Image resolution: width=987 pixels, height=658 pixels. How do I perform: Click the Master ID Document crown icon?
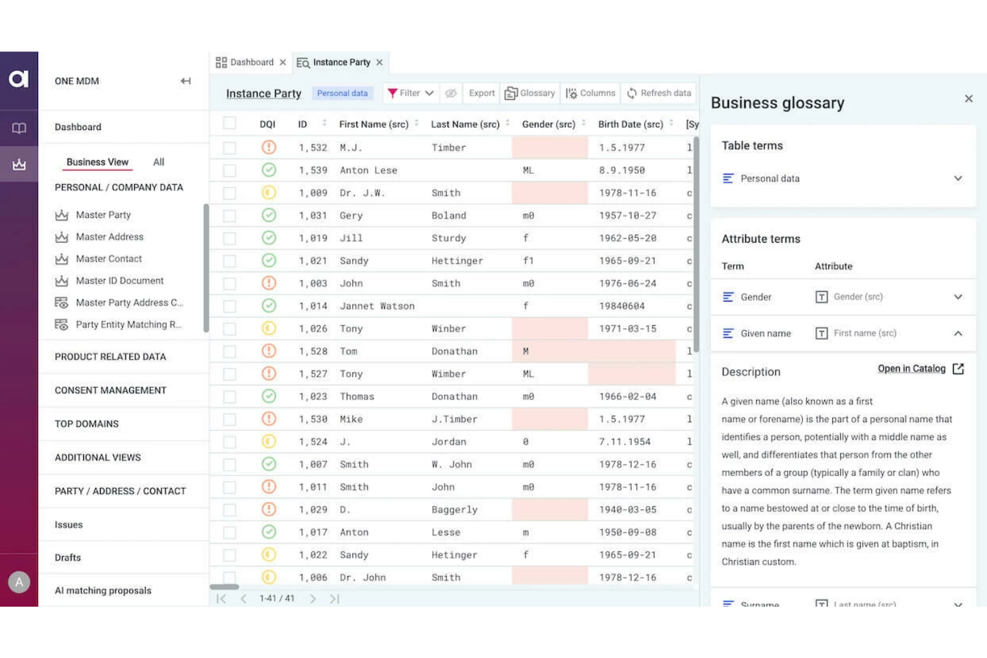coord(61,281)
